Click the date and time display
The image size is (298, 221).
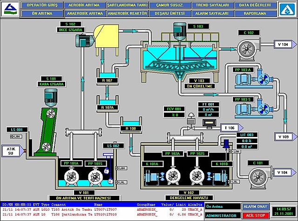point(284,211)
